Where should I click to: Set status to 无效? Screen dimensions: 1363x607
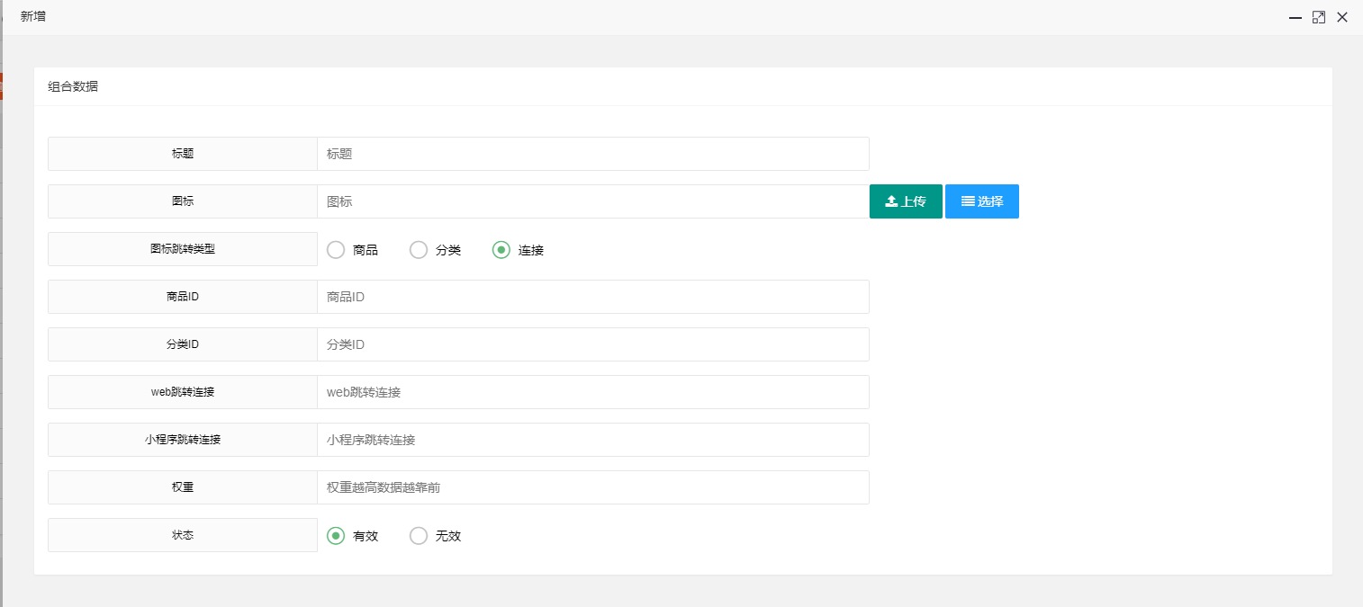tap(419, 536)
